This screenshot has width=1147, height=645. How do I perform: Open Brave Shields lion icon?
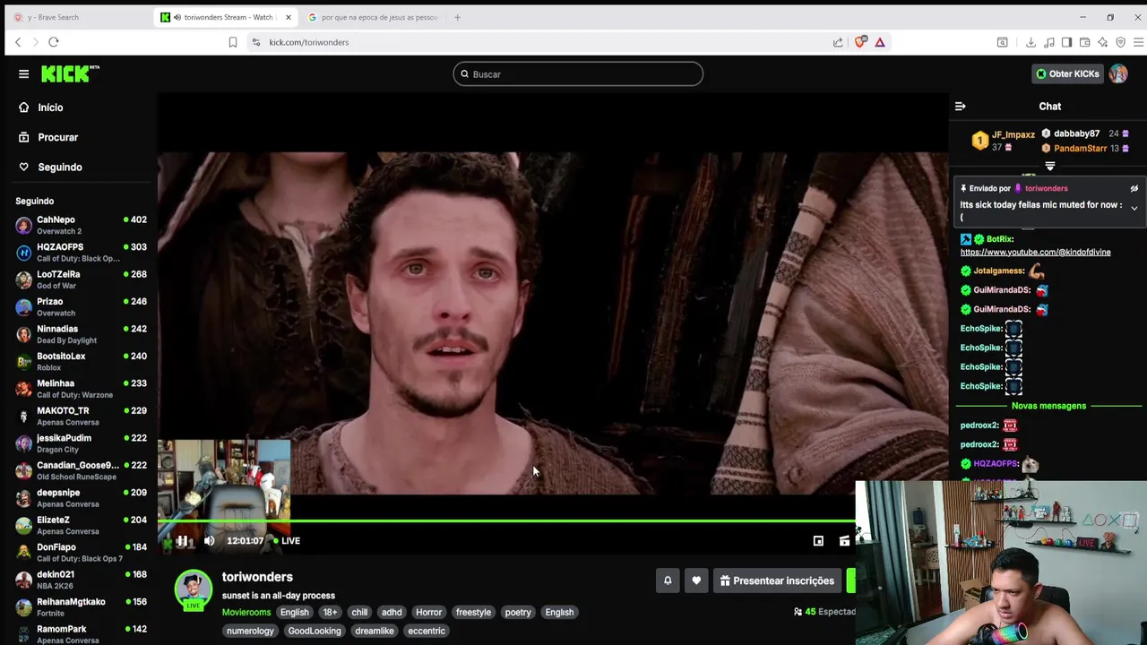(861, 42)
